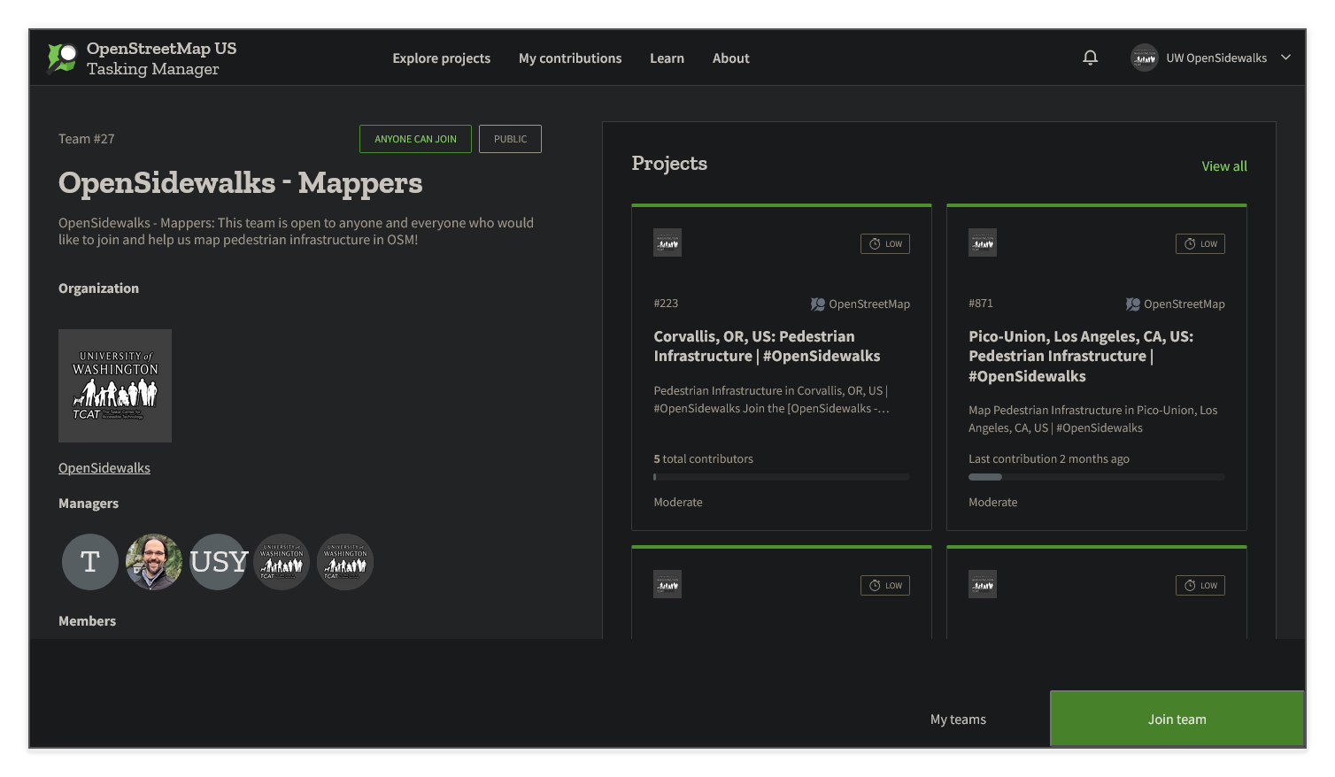Open the notifications bell
1335x777 pixels.
click(x=1090, y=57)
